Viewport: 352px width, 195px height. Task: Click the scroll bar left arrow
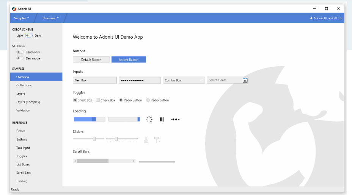pyautogui.click(x=75, y=161)
